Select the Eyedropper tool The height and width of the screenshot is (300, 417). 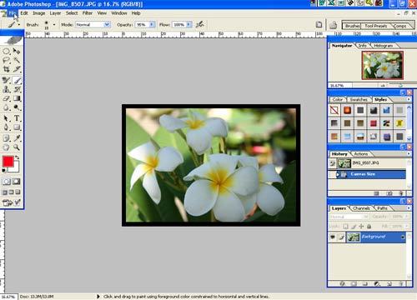17,138
